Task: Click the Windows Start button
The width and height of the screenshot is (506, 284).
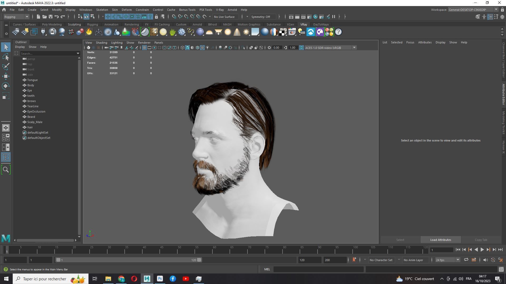Action: [x=6, y=279]
